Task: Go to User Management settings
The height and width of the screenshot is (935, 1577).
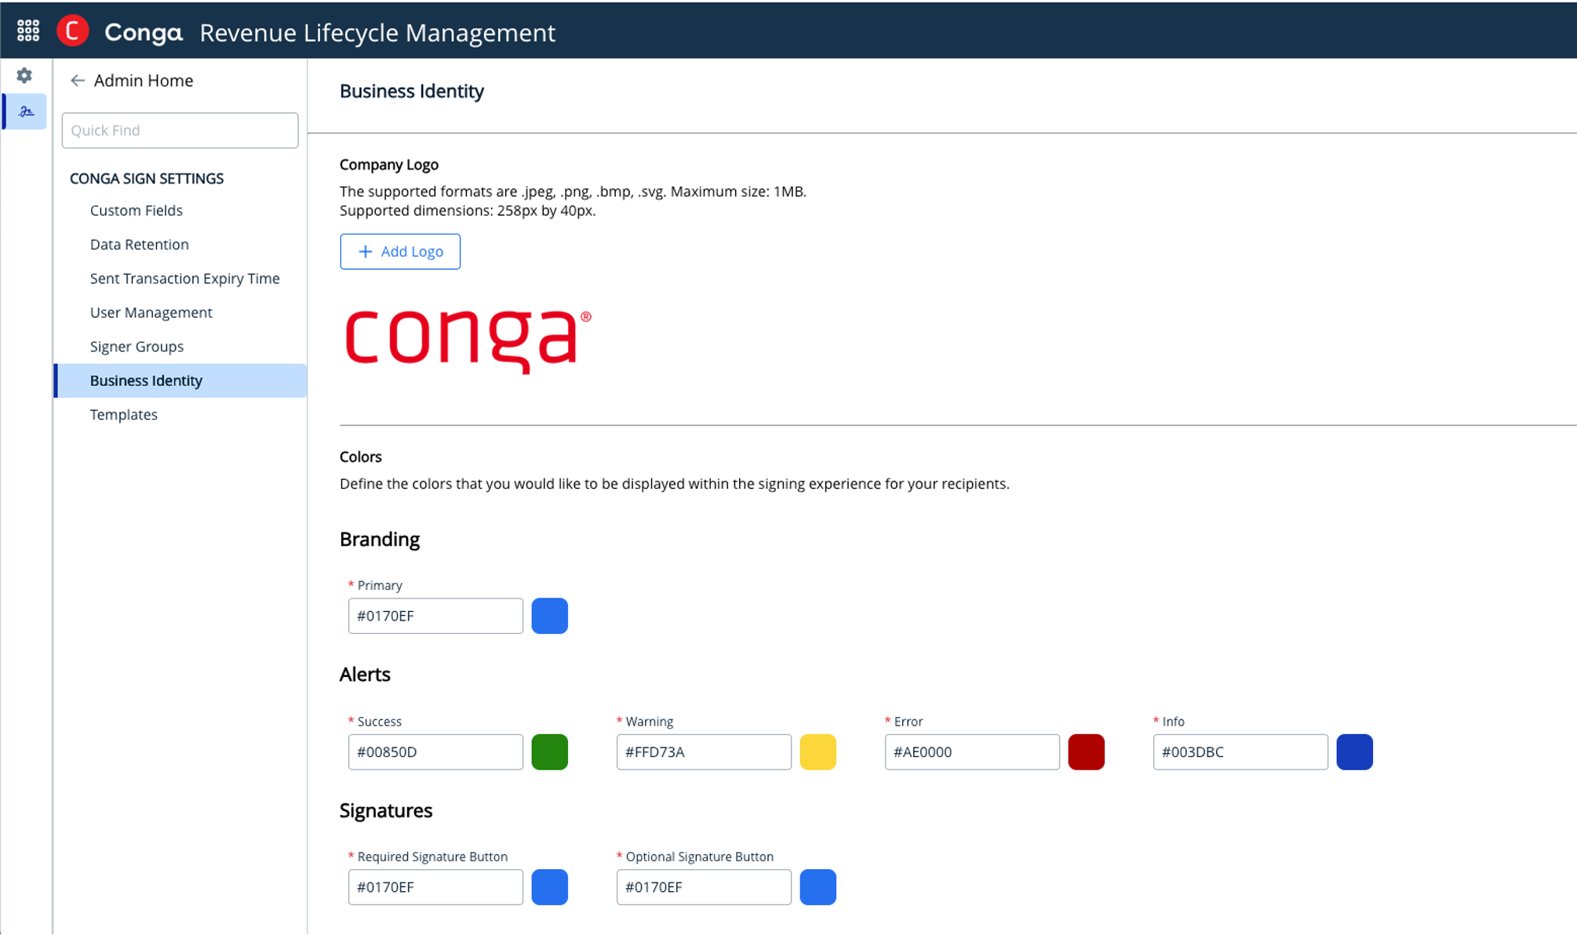Action: pos(151,312)
